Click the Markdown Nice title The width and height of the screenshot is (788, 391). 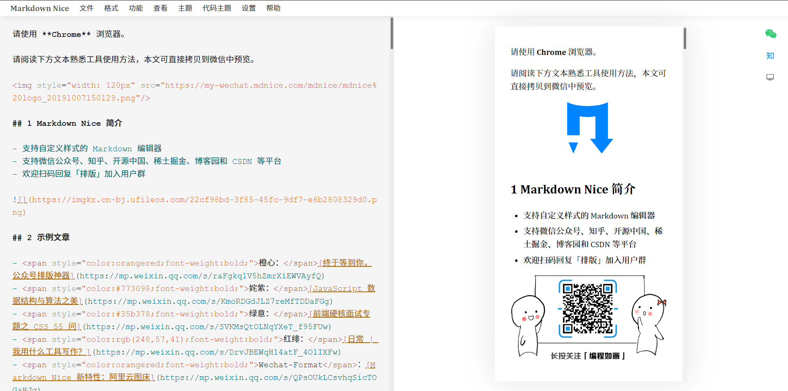(40, 8)
